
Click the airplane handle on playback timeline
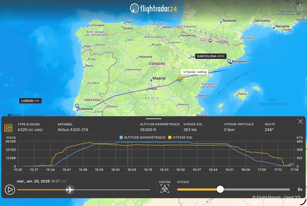[70, 190]
